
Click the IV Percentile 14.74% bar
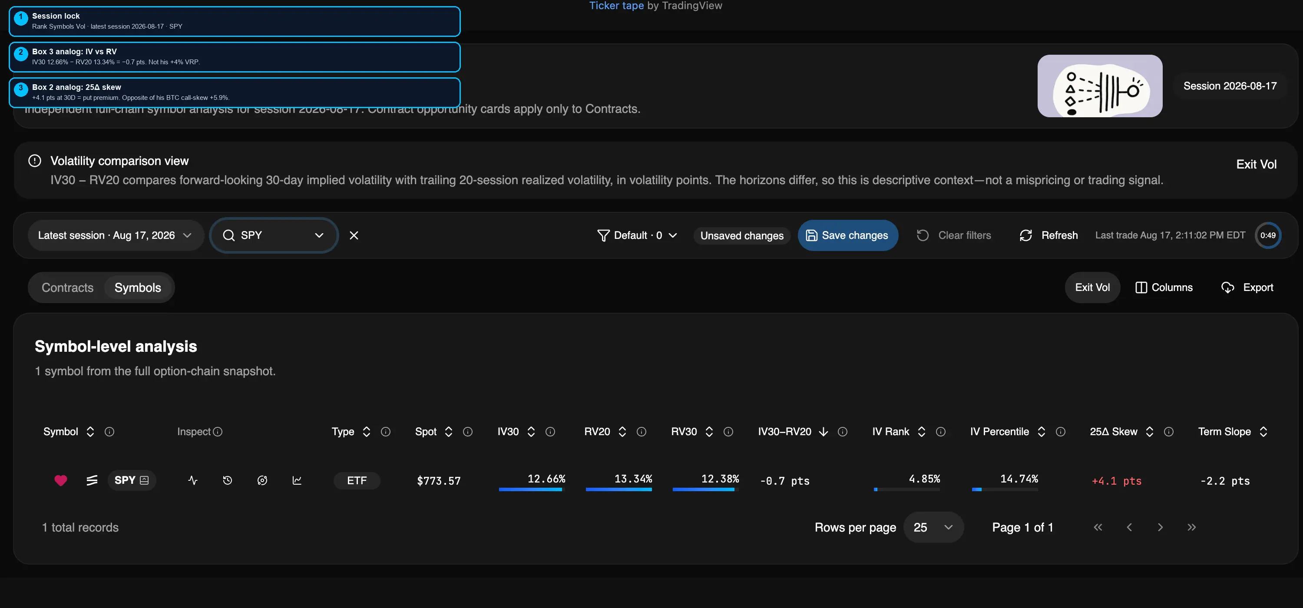pyautogui.click(x=1005, y=489)
